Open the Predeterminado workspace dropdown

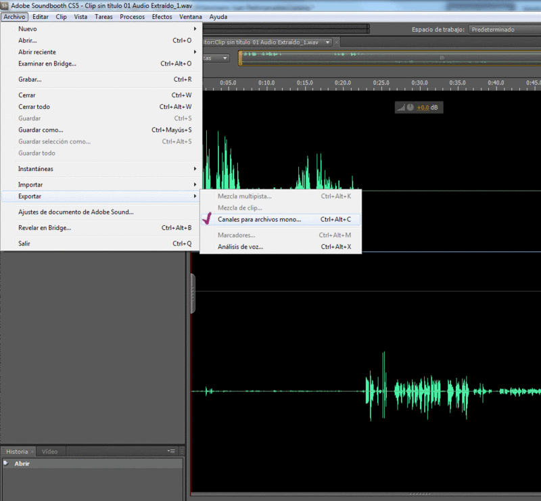(504, 30)
